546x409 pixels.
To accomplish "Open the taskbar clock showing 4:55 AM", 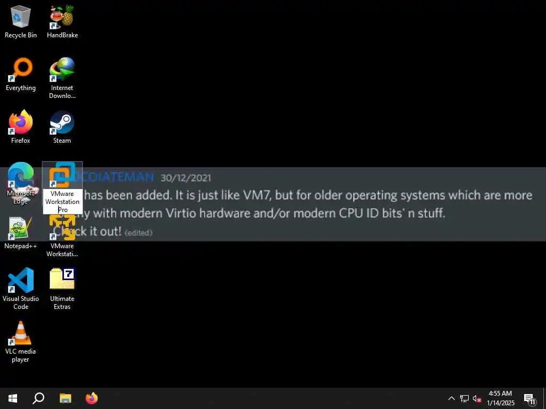I will (x=500, y=398).
